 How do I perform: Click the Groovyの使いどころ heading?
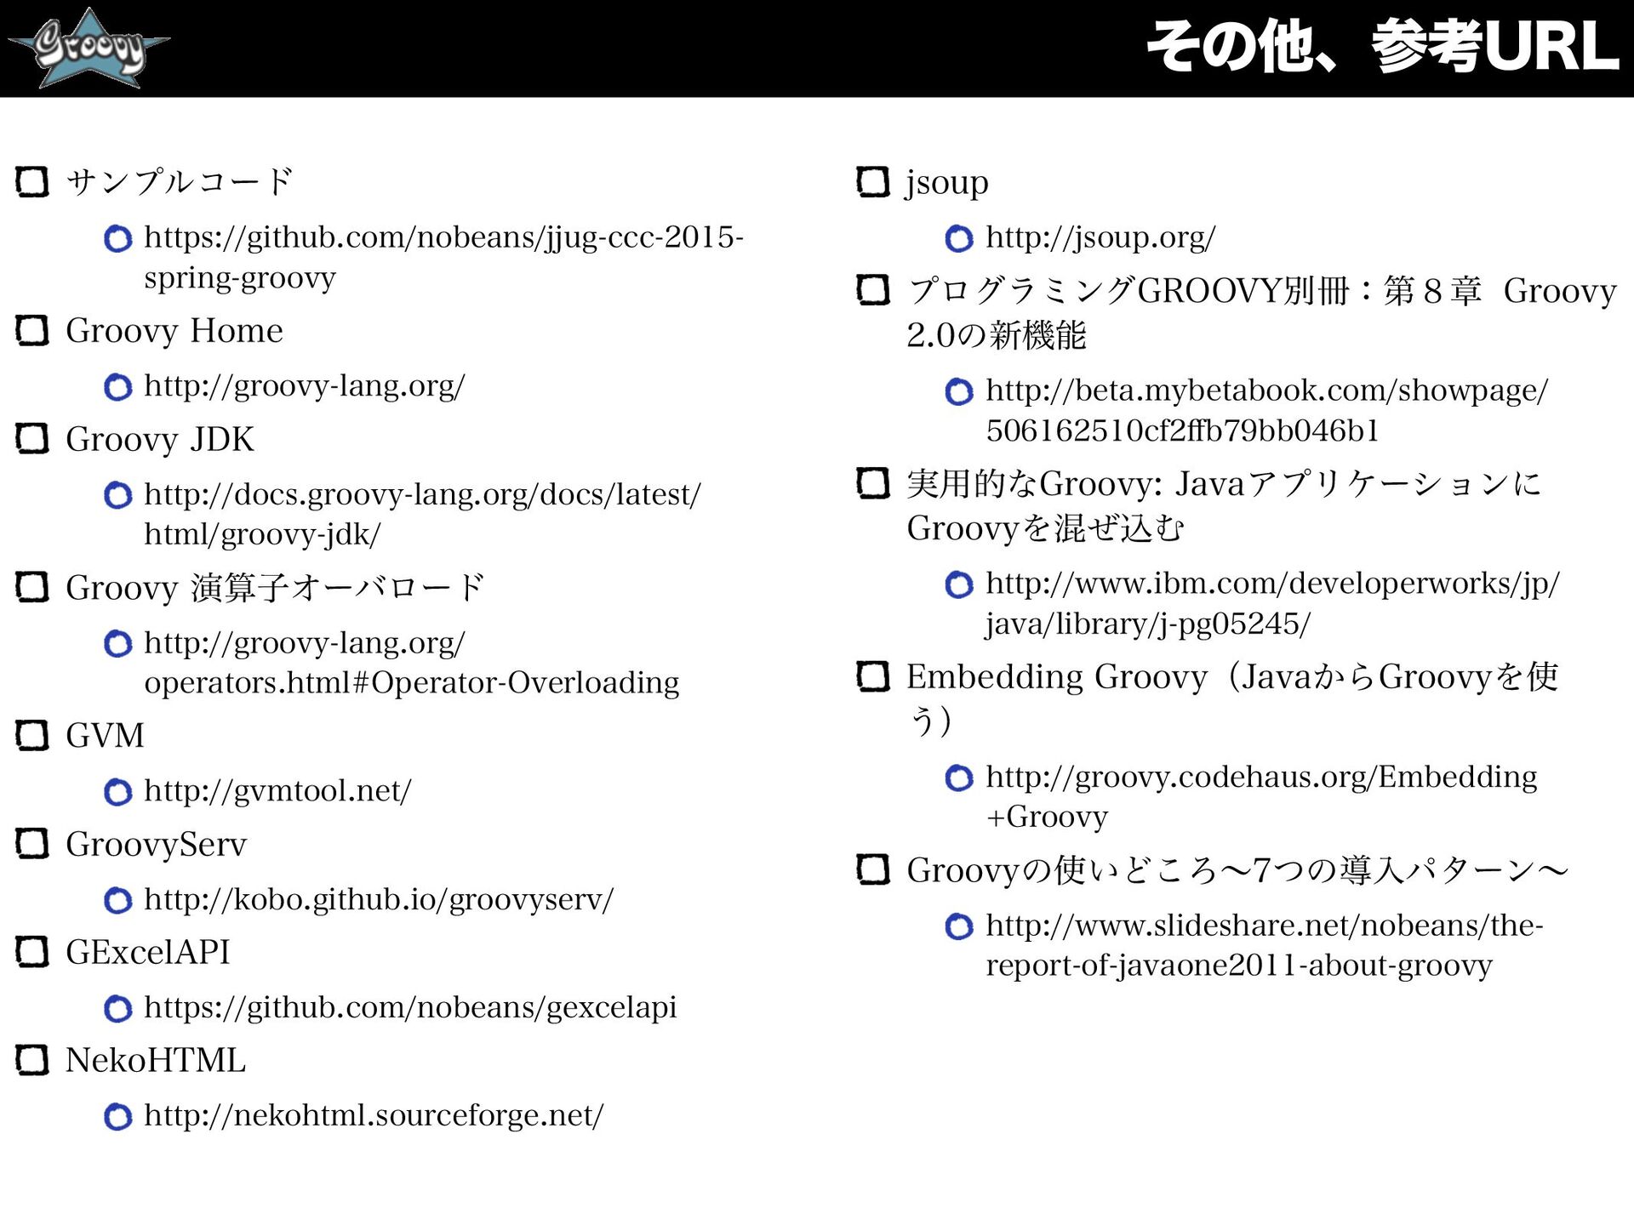(x=1237, y=870)
